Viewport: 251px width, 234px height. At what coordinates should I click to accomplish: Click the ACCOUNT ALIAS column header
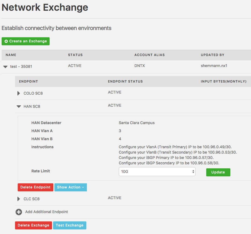pos(150,55)
